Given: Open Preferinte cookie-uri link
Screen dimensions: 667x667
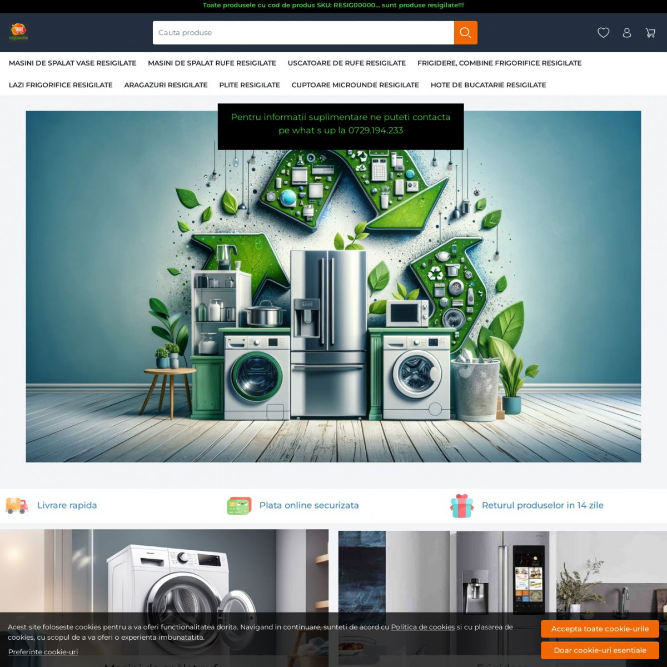Looking at the screenshot, I should tap(43, 652).
